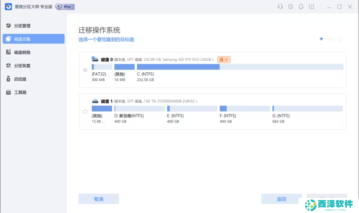
Task: Select 磁盘 1 as target disk
Action: tap(85, 111)
